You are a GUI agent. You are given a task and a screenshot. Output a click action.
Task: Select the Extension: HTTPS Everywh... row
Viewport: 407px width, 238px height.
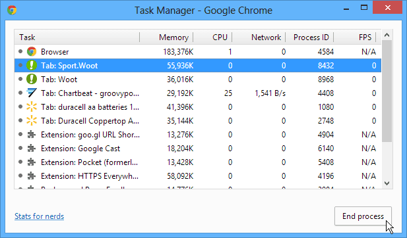coord(198,176)
